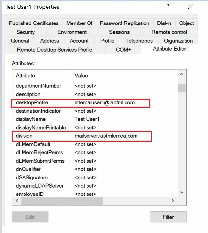Go to the Object tab
The image size is (208, 233).
[186, 23]
